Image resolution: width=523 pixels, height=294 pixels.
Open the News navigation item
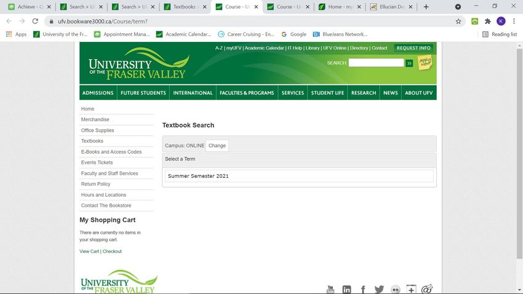point(390,93)
